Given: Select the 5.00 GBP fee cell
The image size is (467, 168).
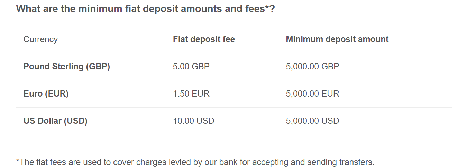Looking at the screenshot, I should click(191, 67).
